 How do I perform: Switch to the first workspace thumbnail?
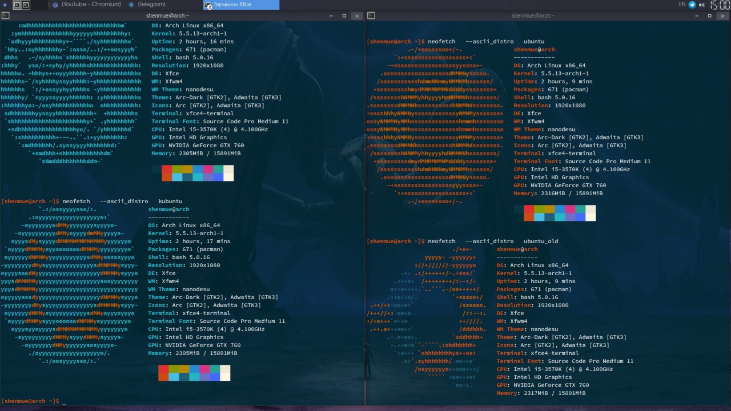click(17, 5)
